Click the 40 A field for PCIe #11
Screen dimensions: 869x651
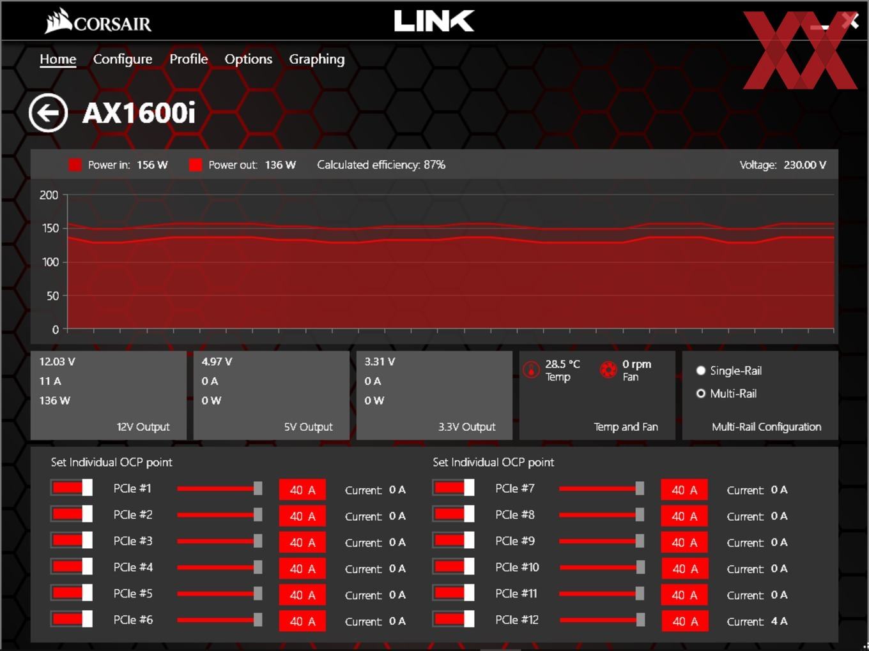tap(684, 595)
